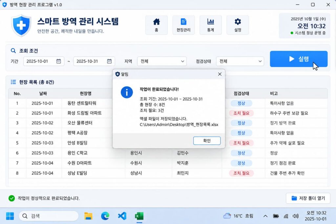Select the 안성 B빌딩 row
The image size is (336, 224).
click(168, 143)
